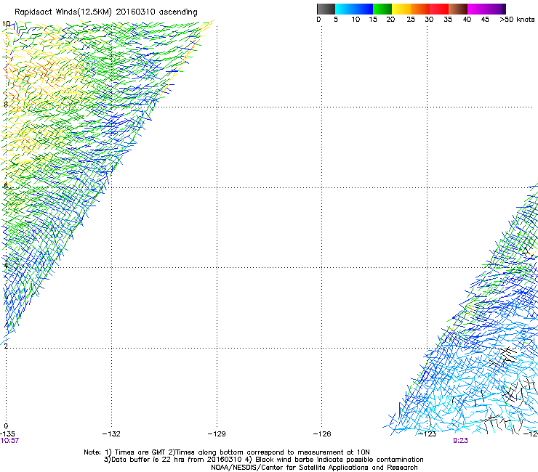Click the "20" legend scale label
Image resolution: width=538 pixels, height=472 pixels.
pos(390,20)
